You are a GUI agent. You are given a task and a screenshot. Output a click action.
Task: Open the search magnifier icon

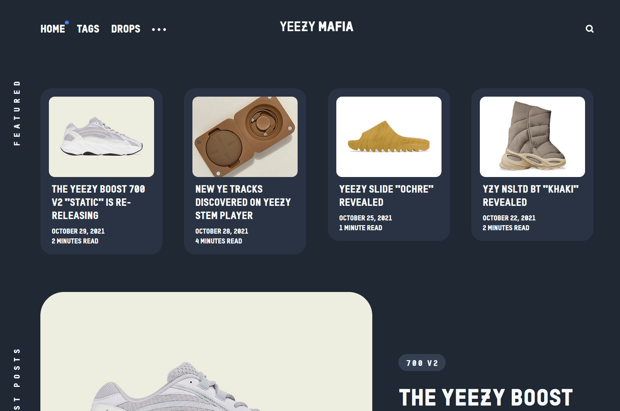(589, 29)
